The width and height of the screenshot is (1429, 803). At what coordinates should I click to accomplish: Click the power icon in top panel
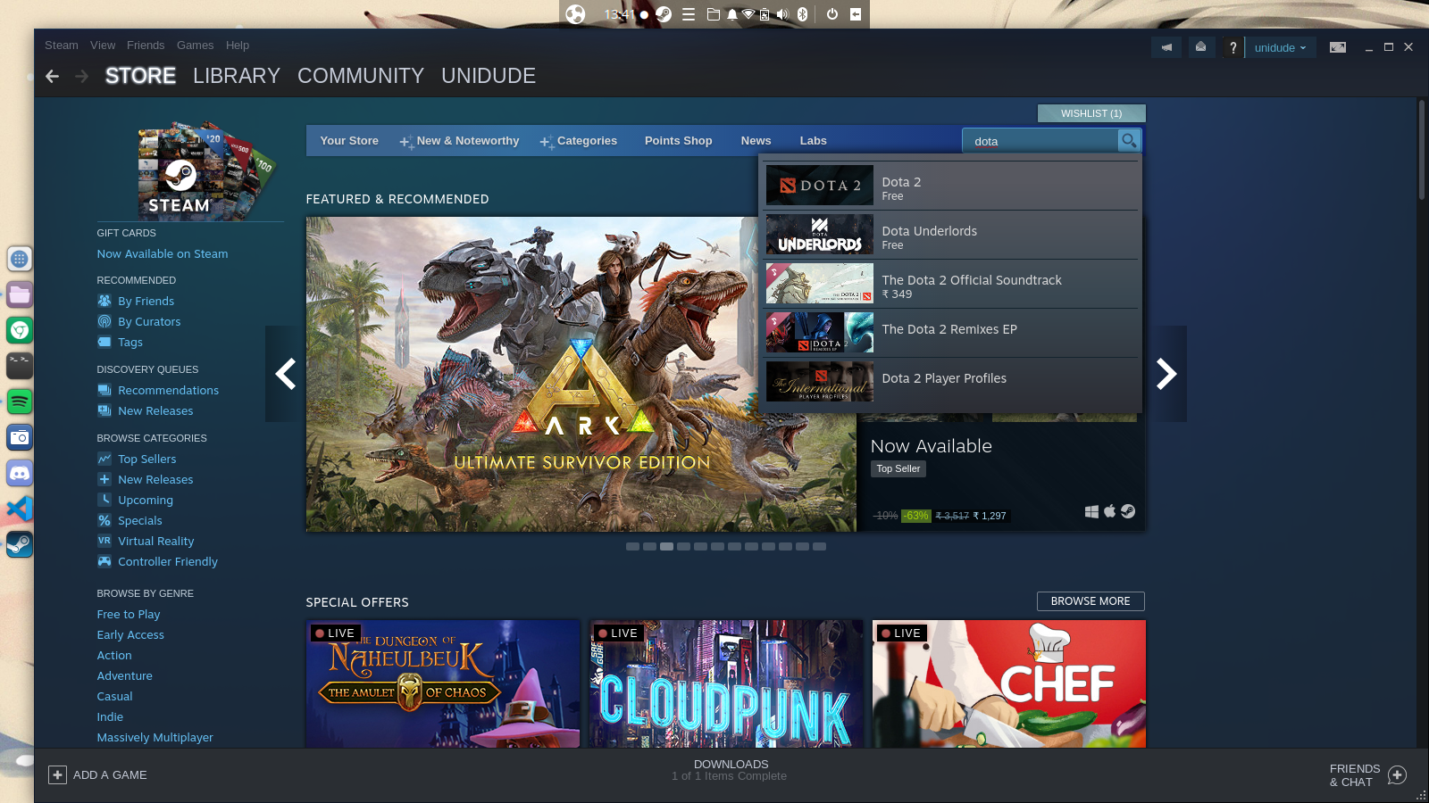point(832,13)
